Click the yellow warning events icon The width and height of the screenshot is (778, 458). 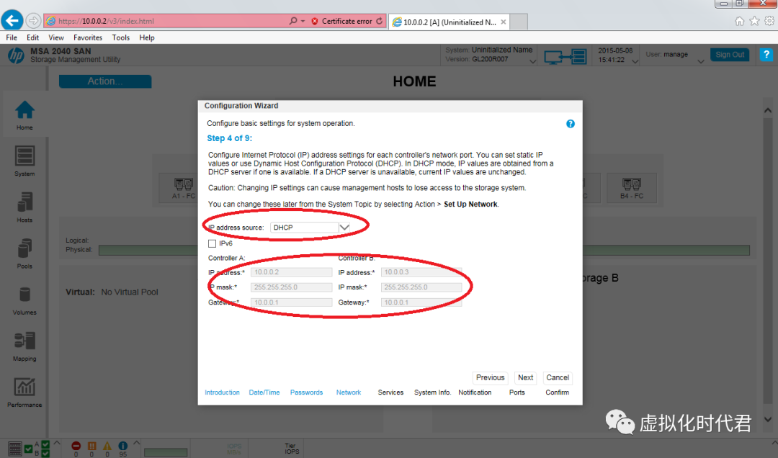pos(107,446)
